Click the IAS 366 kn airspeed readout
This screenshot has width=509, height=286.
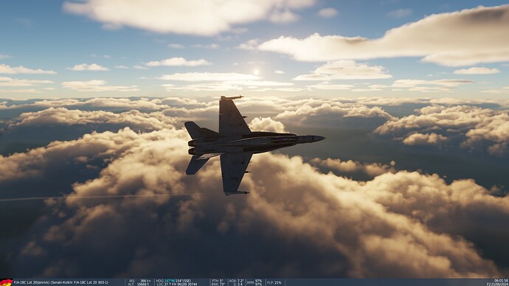tap(140, 281)
